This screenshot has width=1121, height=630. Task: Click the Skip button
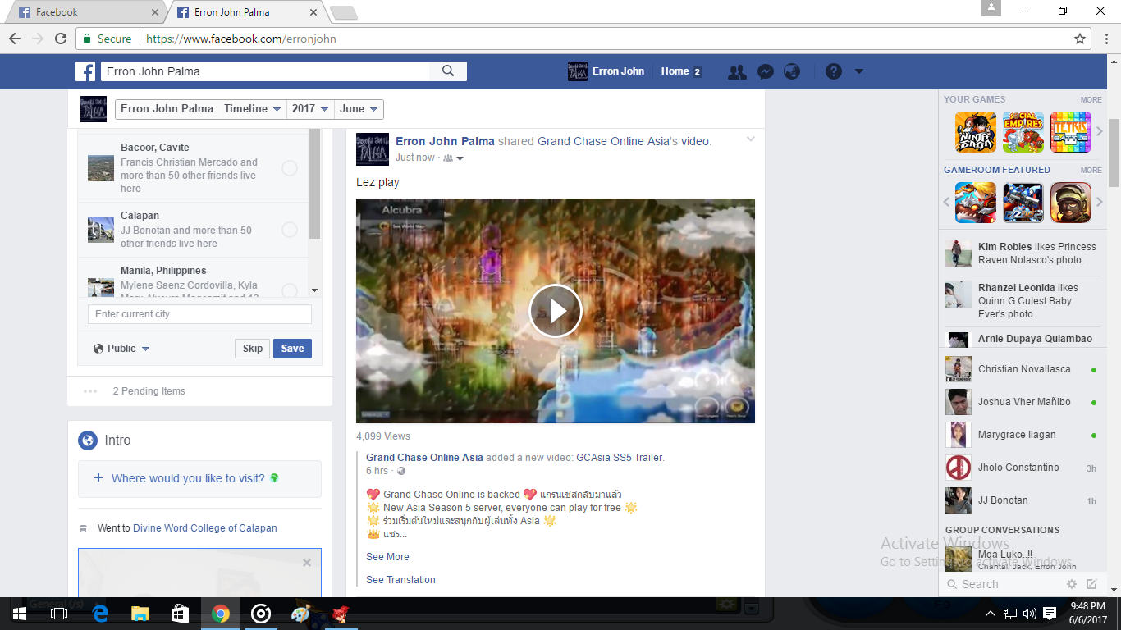[253, 349]
